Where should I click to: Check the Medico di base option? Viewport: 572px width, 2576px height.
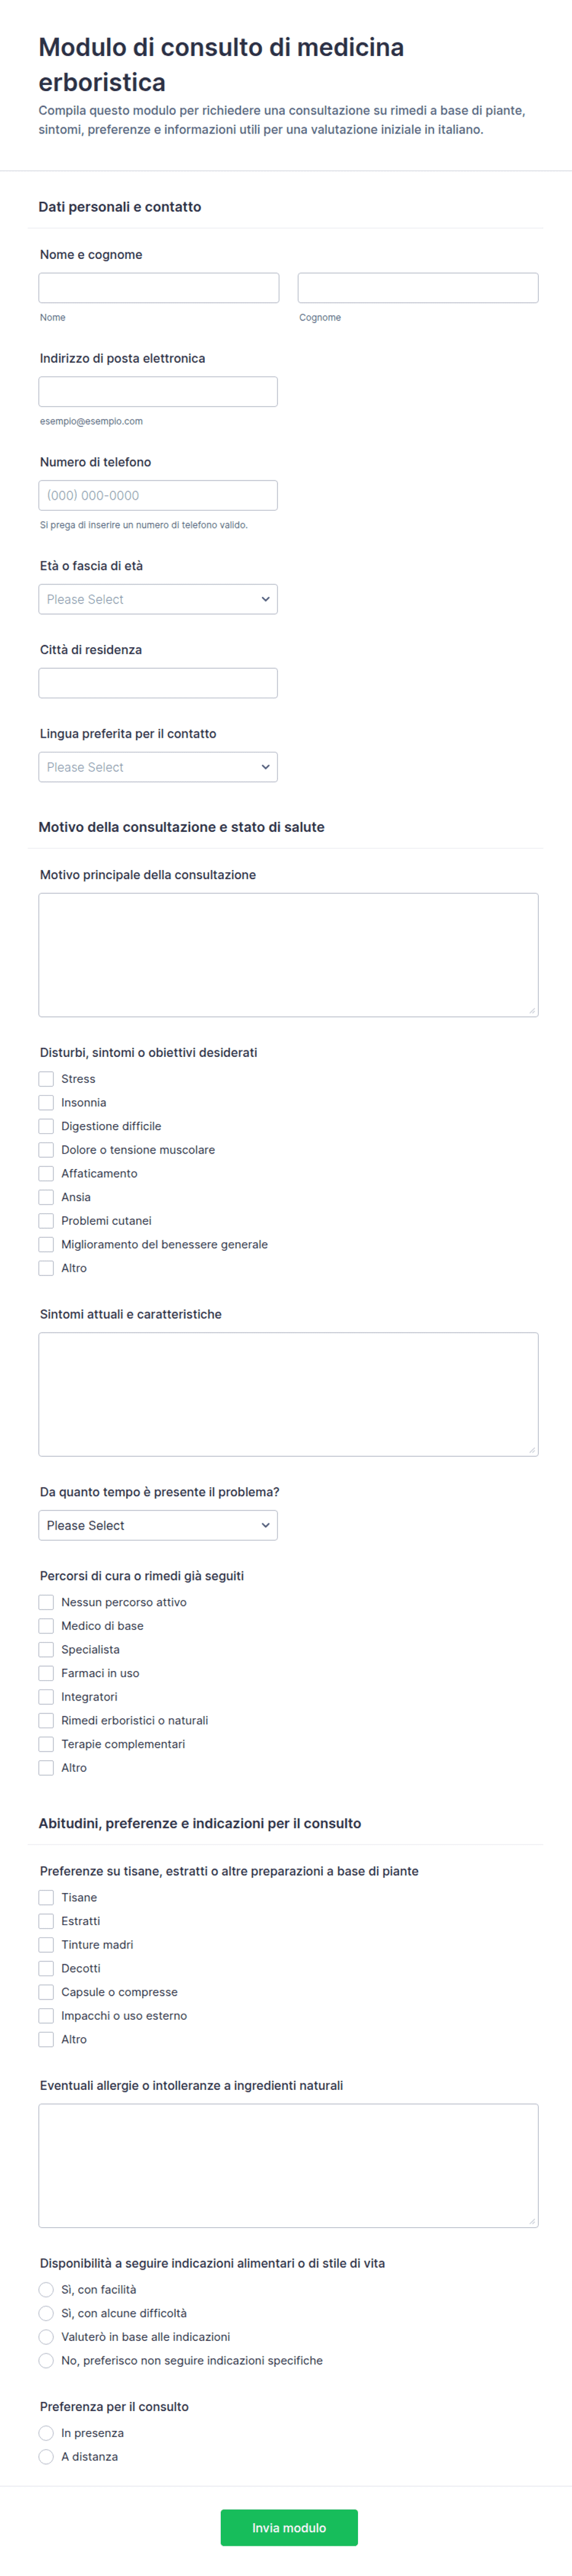pyautogui.click(x=46, y=1626)
